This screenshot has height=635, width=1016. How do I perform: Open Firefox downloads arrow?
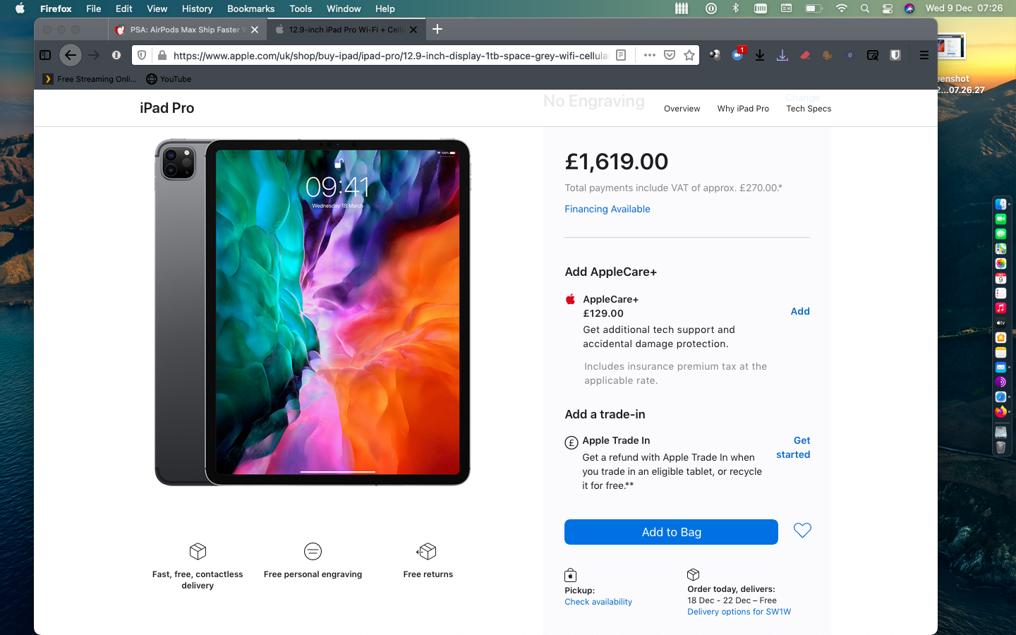pyautogui.click(x=760, y=55)
